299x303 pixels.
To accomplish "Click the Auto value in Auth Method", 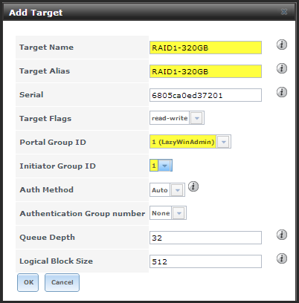I will [x=160, y=190].
